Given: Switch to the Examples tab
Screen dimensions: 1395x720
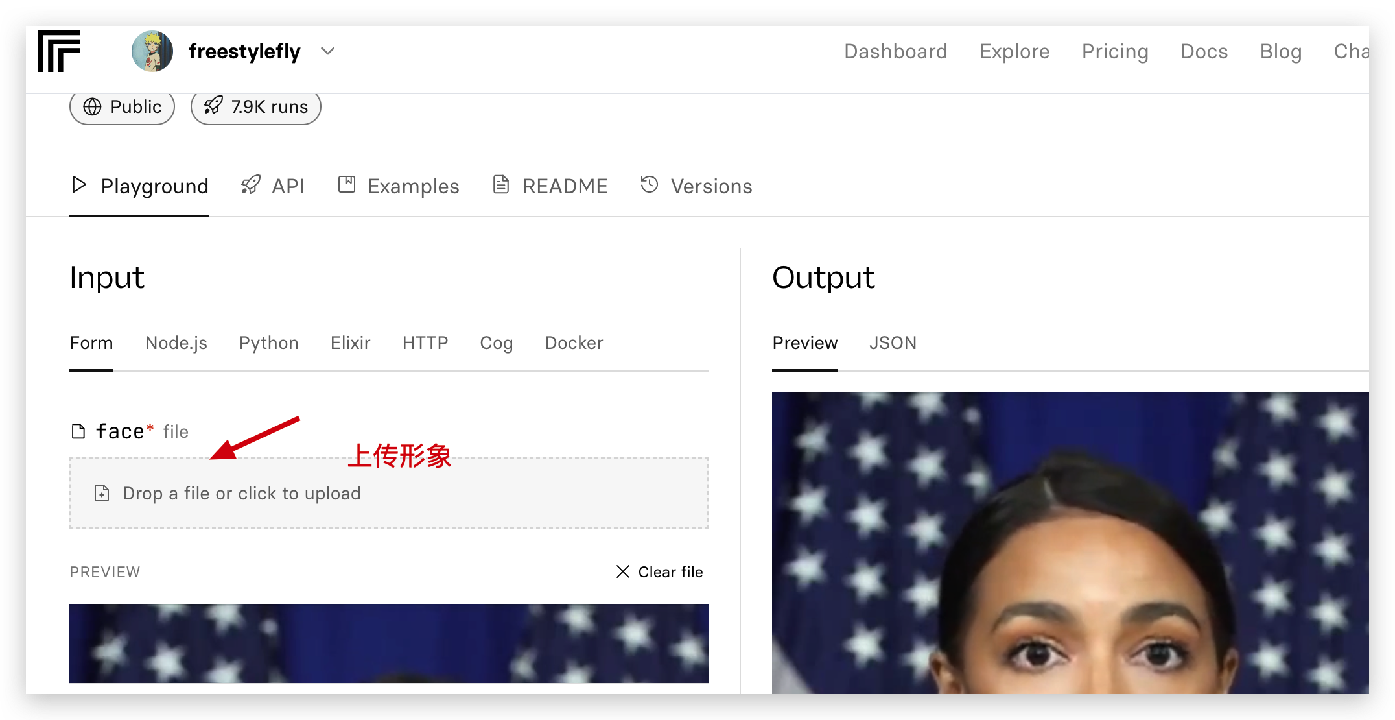Looking at the screenshot, I should (399, 187).
